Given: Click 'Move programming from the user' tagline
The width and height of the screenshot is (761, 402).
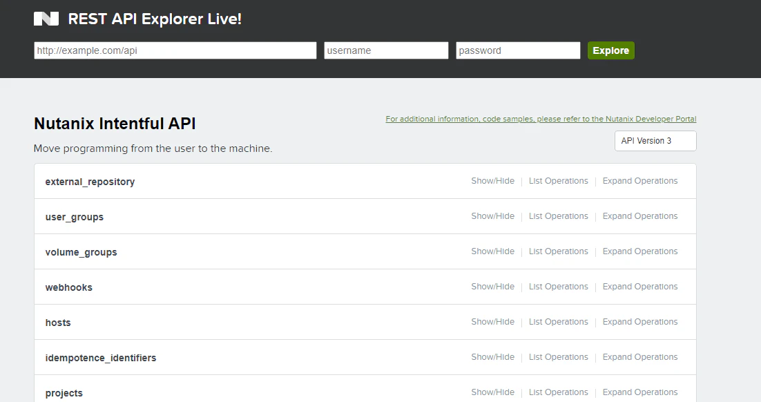Looking at the screenshot, I should point(153,149).
